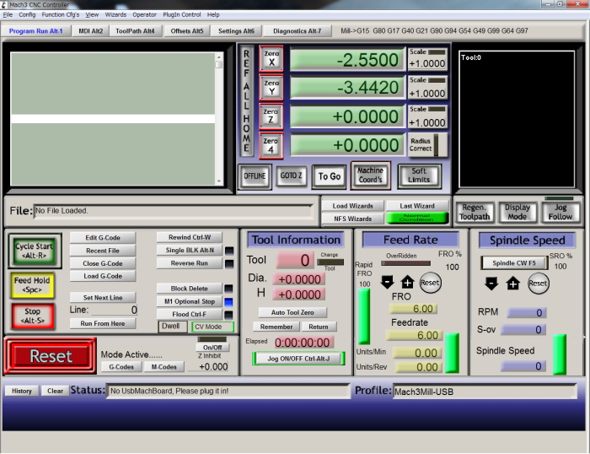
Task: Click the feed rate increase plus arrow icon
Action: point(407,282)
